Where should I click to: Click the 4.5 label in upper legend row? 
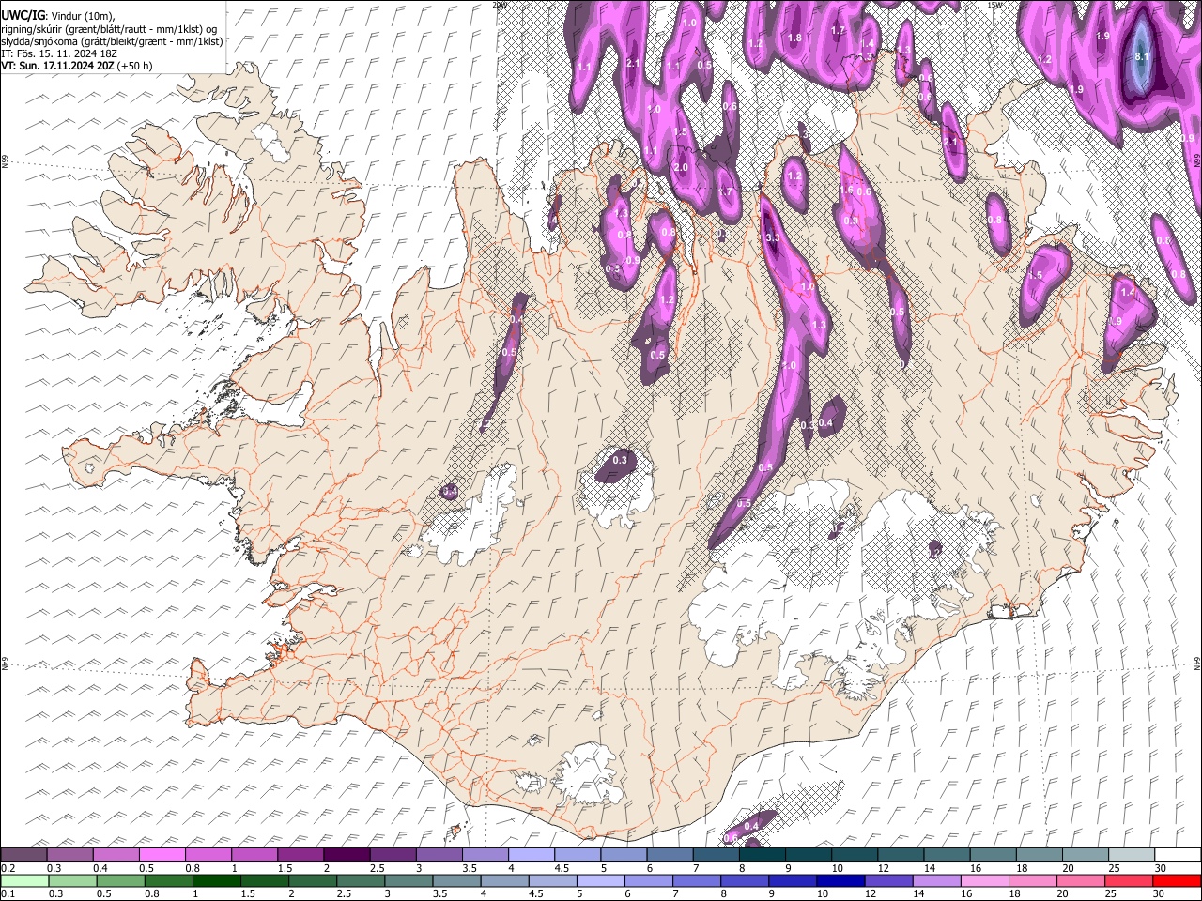click(x=562, y=867)
